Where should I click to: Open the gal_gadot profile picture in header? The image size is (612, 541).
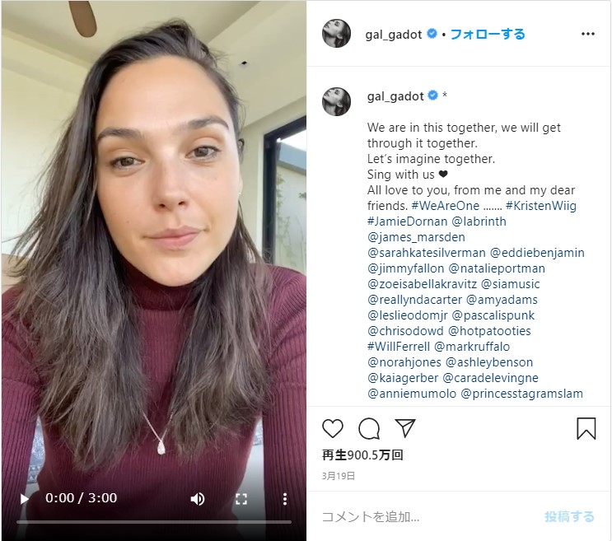(x=336, y=34)
